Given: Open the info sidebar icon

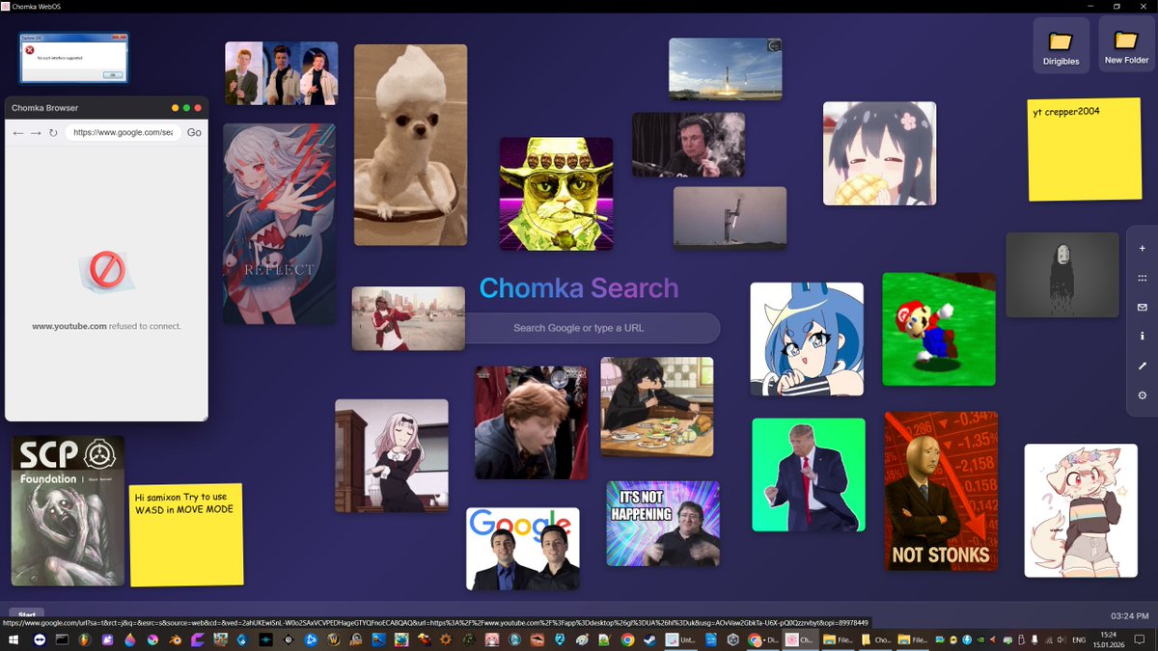Looking at the screenshot, I should pyautogui.click(x=1143, y=336).
